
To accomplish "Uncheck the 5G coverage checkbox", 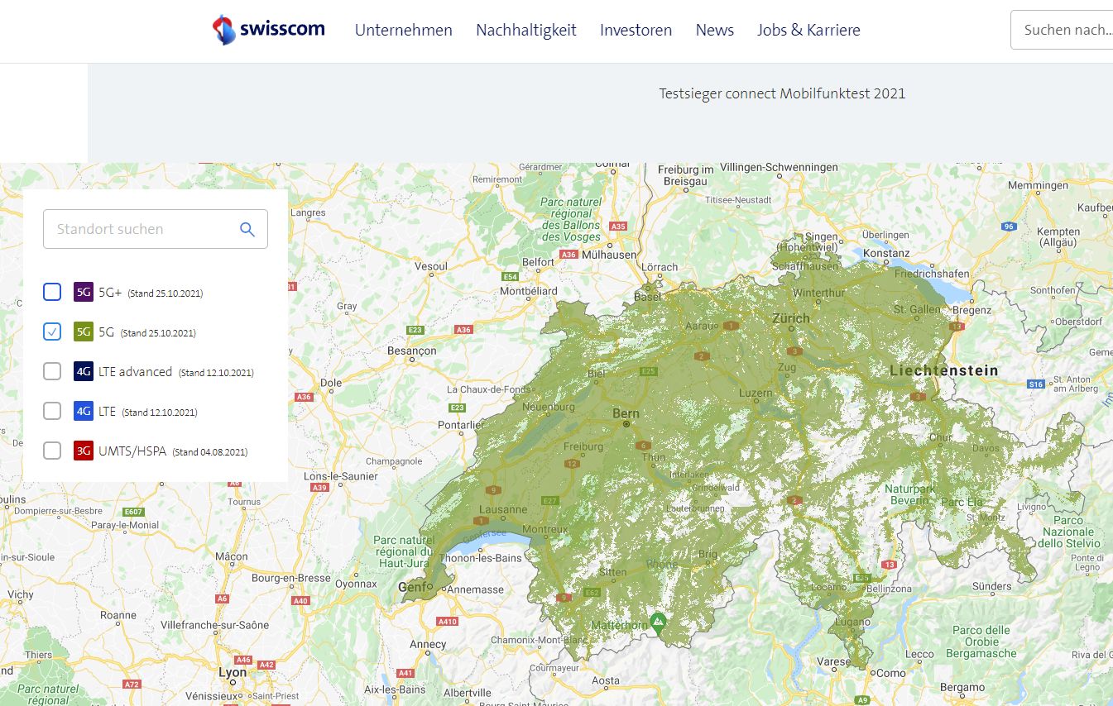I will pos(52,332).
